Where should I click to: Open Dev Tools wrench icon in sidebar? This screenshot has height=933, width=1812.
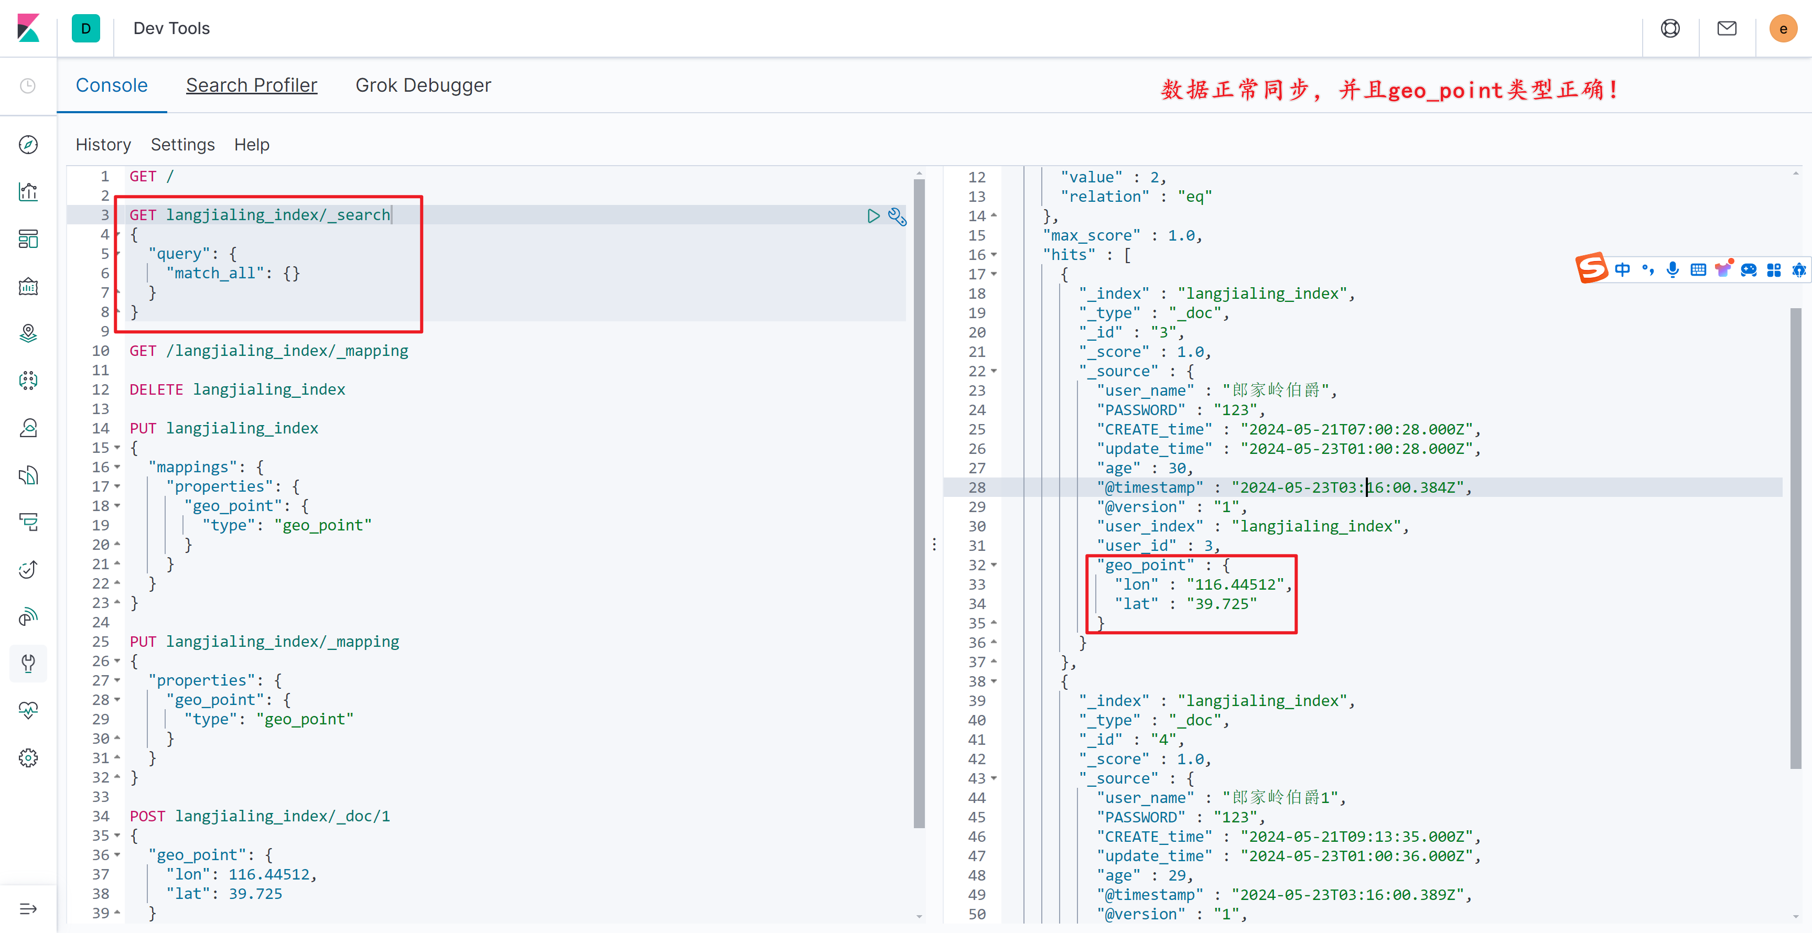coord(28,663)
